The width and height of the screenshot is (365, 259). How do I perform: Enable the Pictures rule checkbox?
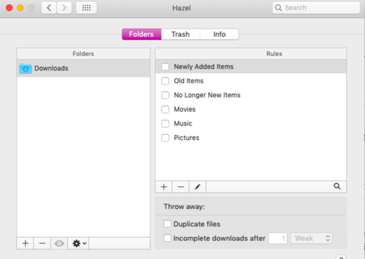(165, 138)
